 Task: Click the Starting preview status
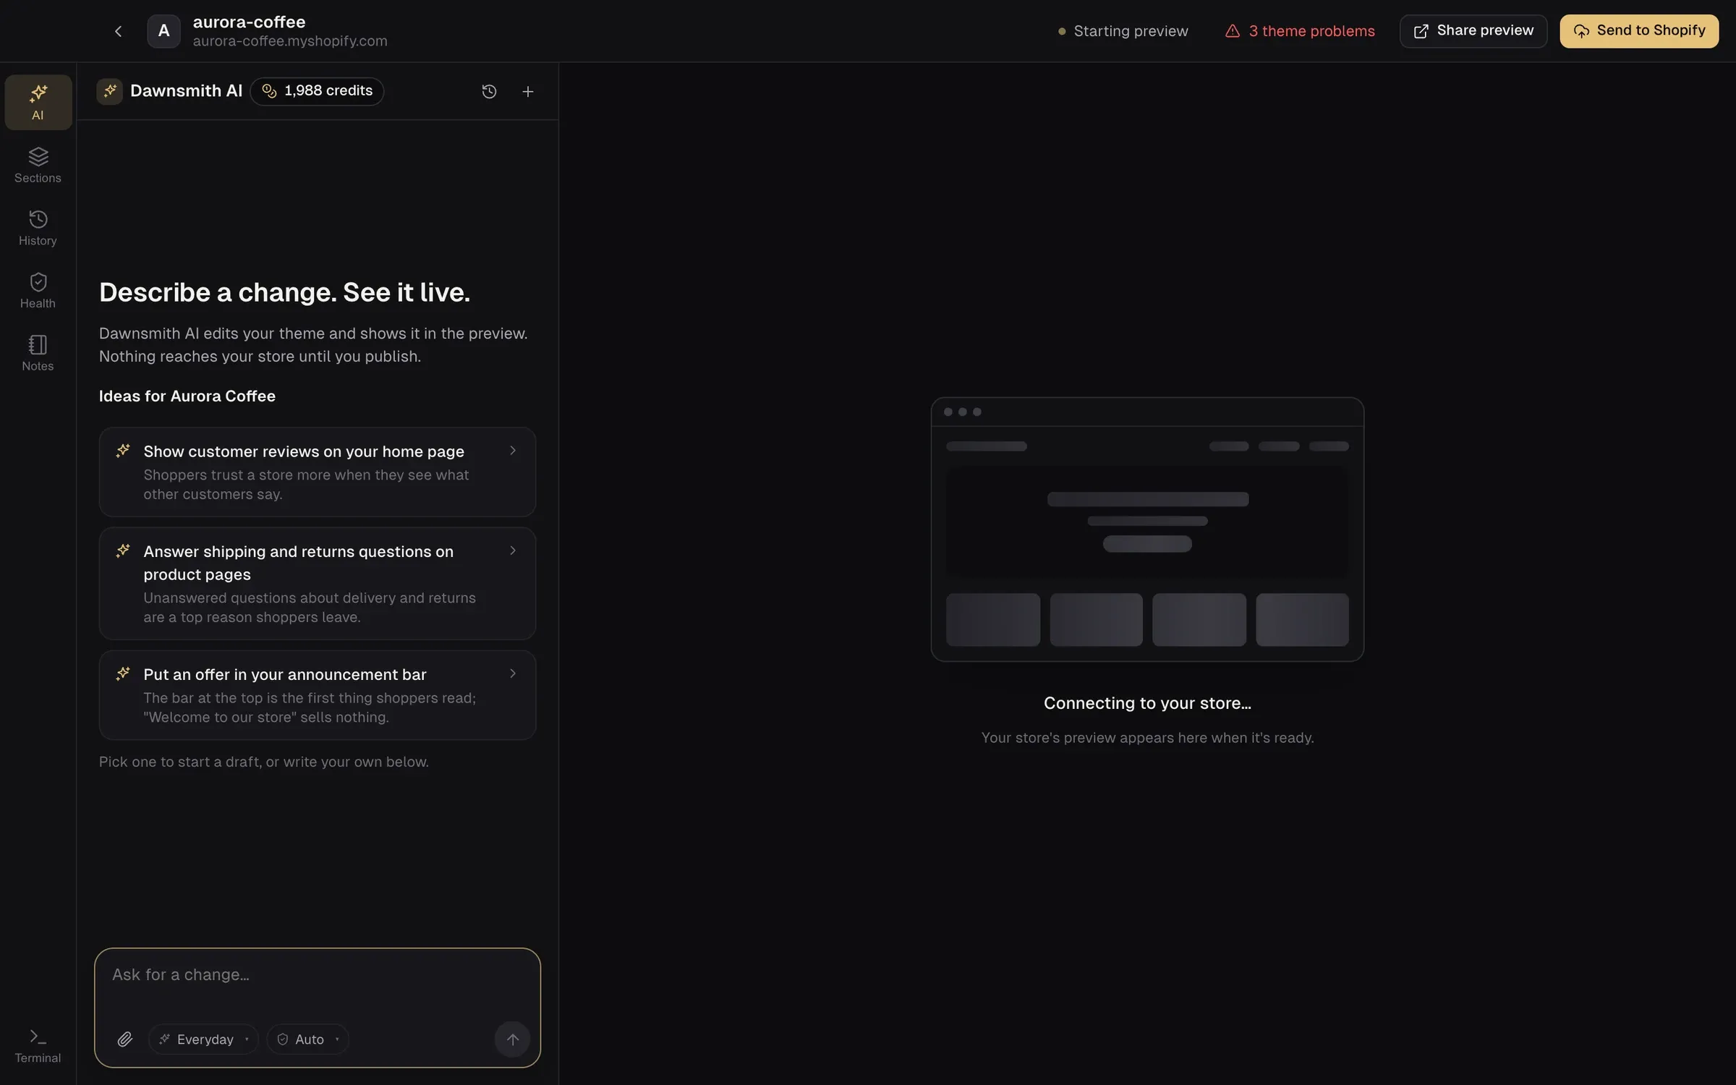pos(1123,31)
